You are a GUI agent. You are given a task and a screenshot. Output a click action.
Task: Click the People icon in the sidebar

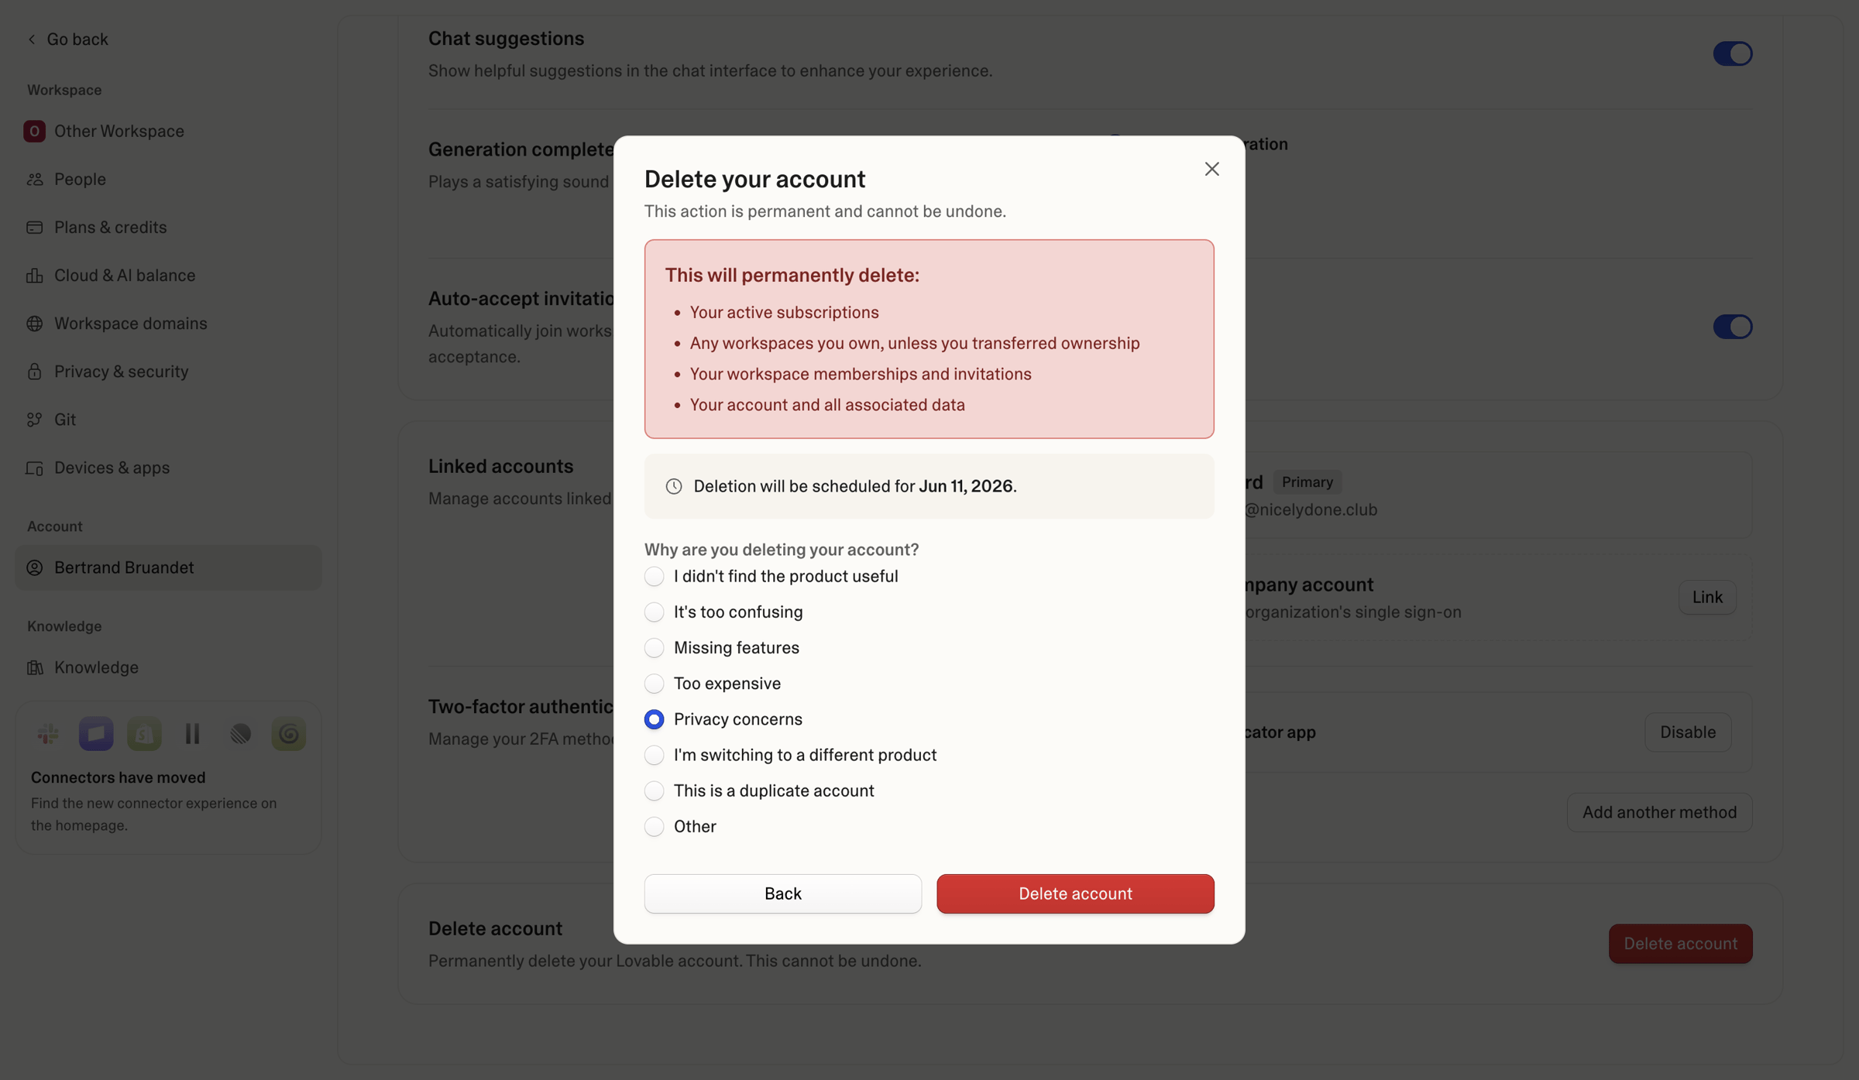pos(35,179)
